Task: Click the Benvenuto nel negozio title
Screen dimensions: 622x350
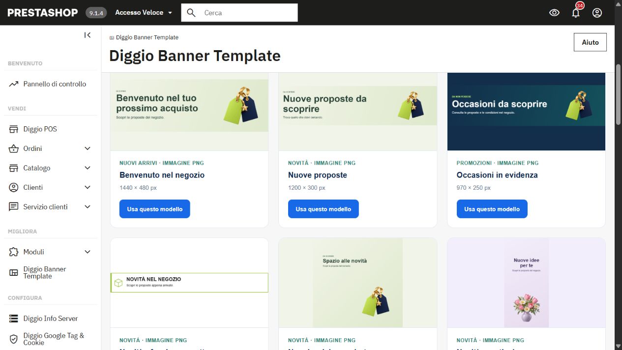Action: [162, 175]
